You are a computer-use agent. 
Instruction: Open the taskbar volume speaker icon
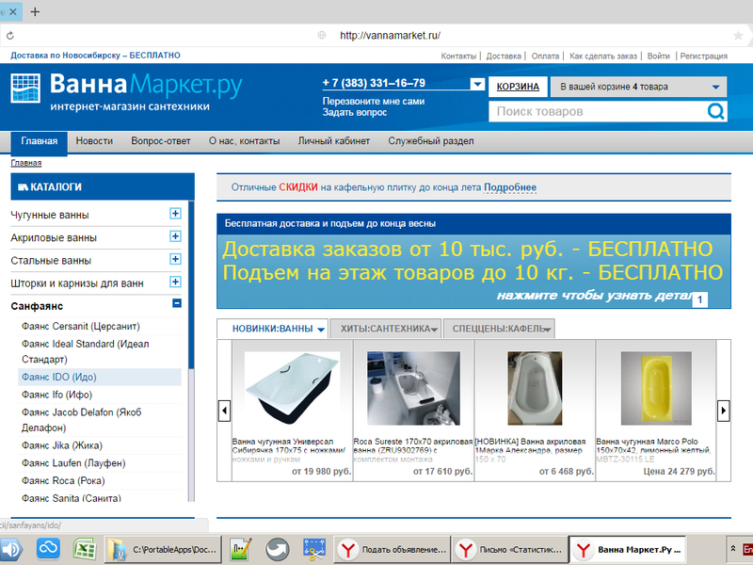pos(10,550)
